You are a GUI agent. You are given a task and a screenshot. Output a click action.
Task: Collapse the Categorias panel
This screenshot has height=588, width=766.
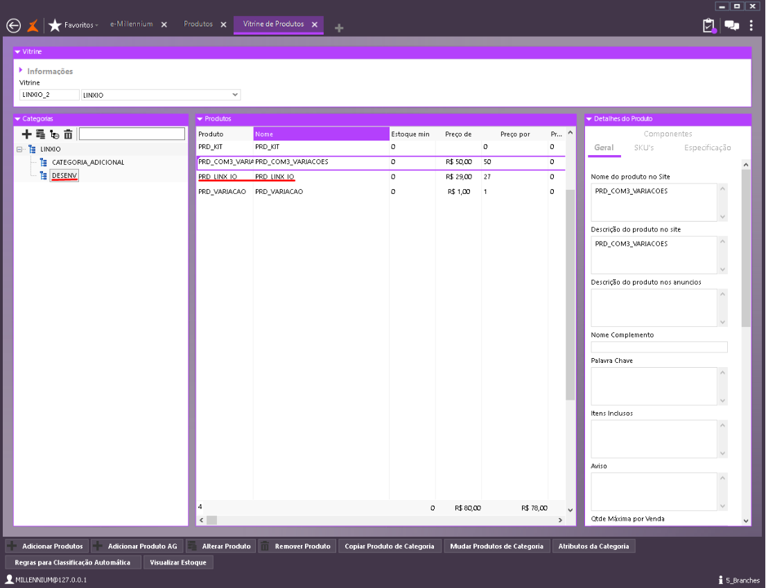click(17, 119)
